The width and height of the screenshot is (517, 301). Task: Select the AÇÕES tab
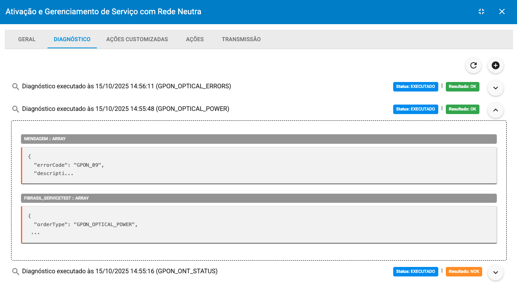pos(195,39)
